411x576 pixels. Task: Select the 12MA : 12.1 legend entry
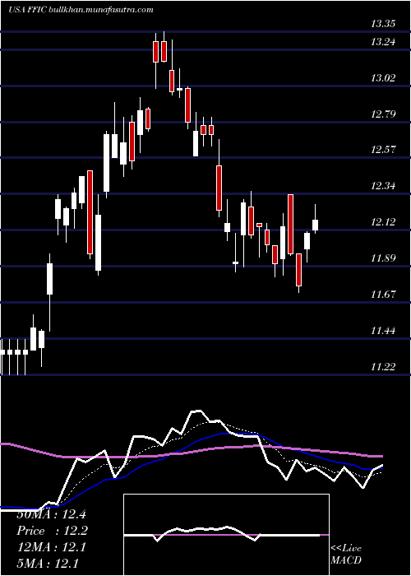[51, 548]
